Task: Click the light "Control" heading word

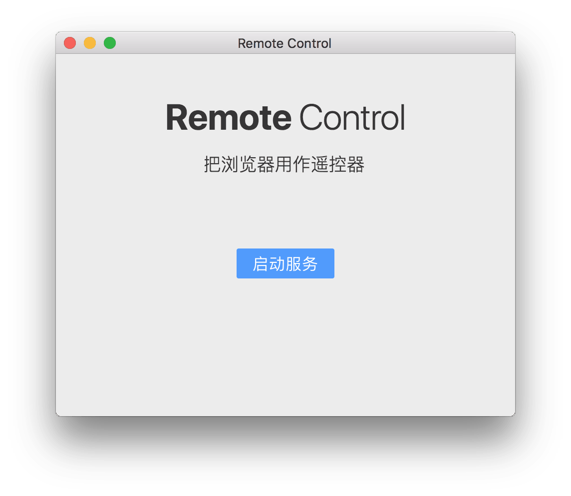Action: point(352,117)
